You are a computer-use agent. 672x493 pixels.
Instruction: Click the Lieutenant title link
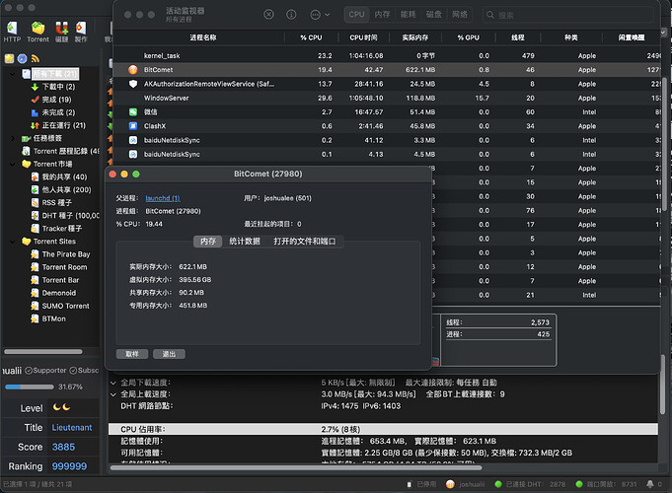[x=72, y=428]
